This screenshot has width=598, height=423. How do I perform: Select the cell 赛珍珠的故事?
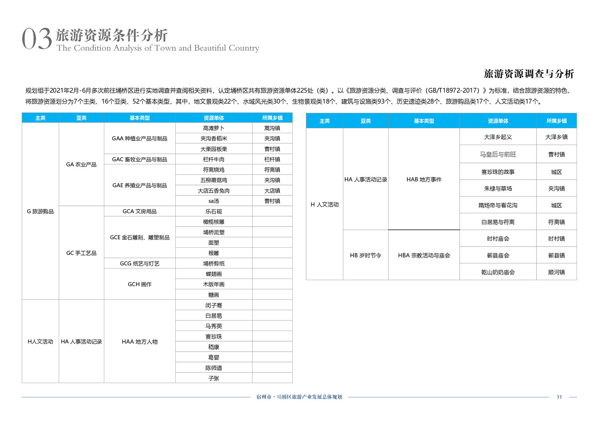point(498,172)
